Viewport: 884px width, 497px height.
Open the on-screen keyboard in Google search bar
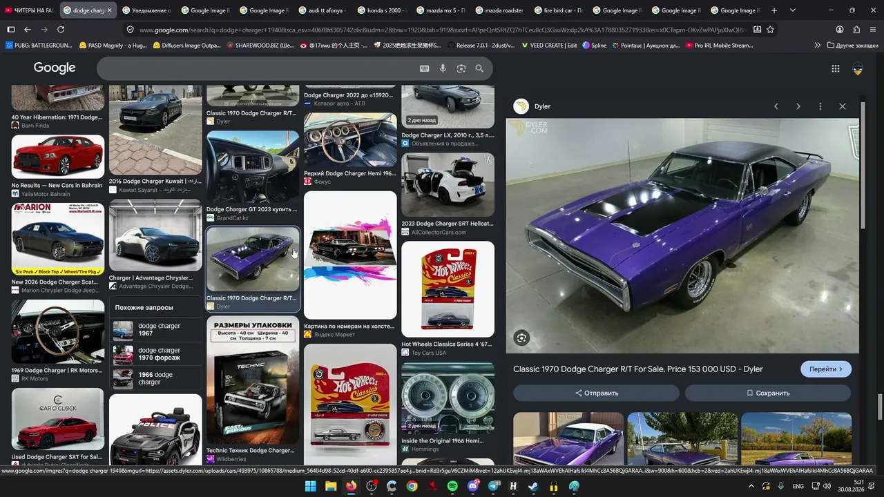pyautogui.click(x=424, y=68)
